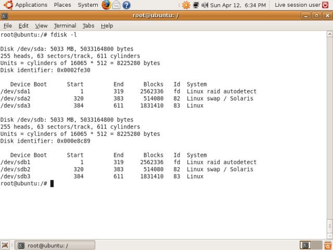Open the Edit menu

pyautogui.click(x=23, y=26)
